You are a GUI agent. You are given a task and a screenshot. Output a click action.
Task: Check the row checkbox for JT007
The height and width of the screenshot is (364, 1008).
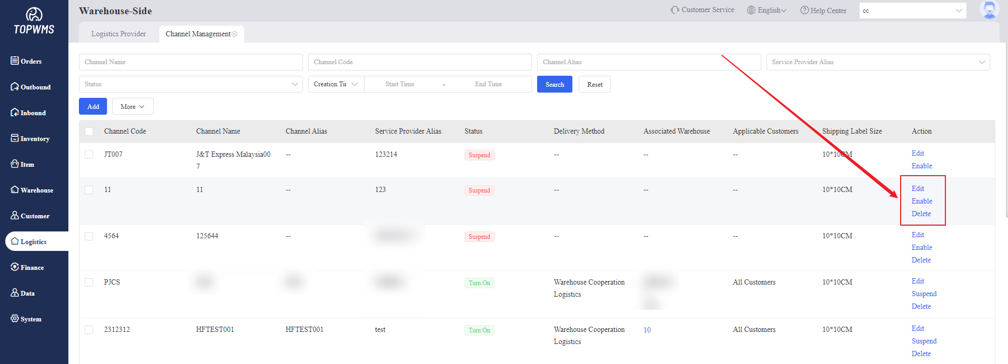[89, 155]
